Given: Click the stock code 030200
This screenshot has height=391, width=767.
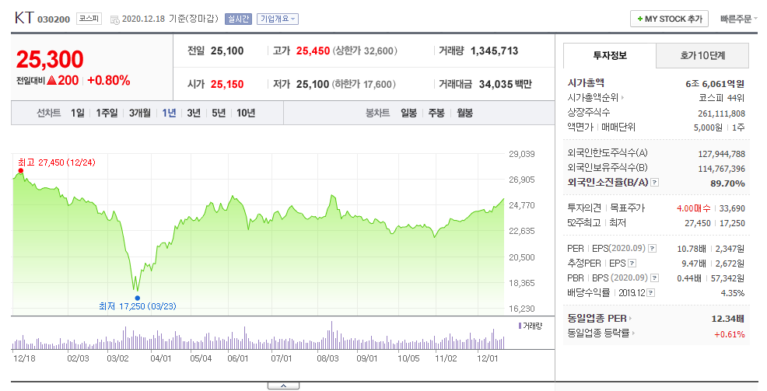Looking at the screenshot, I should click(54, 19).
